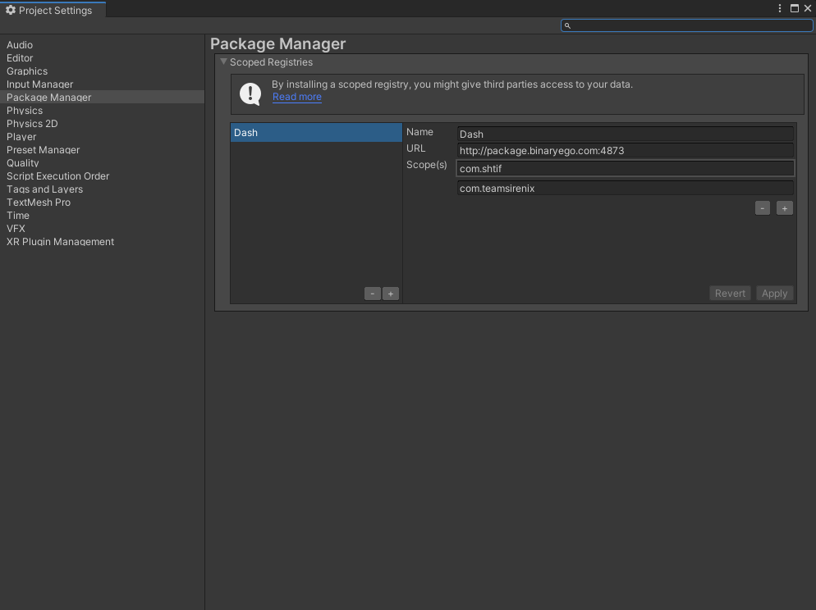Image resolution: width=816 pixels, height=610 pixels.
Task: Open the Read more link
Action: [297, 97]
